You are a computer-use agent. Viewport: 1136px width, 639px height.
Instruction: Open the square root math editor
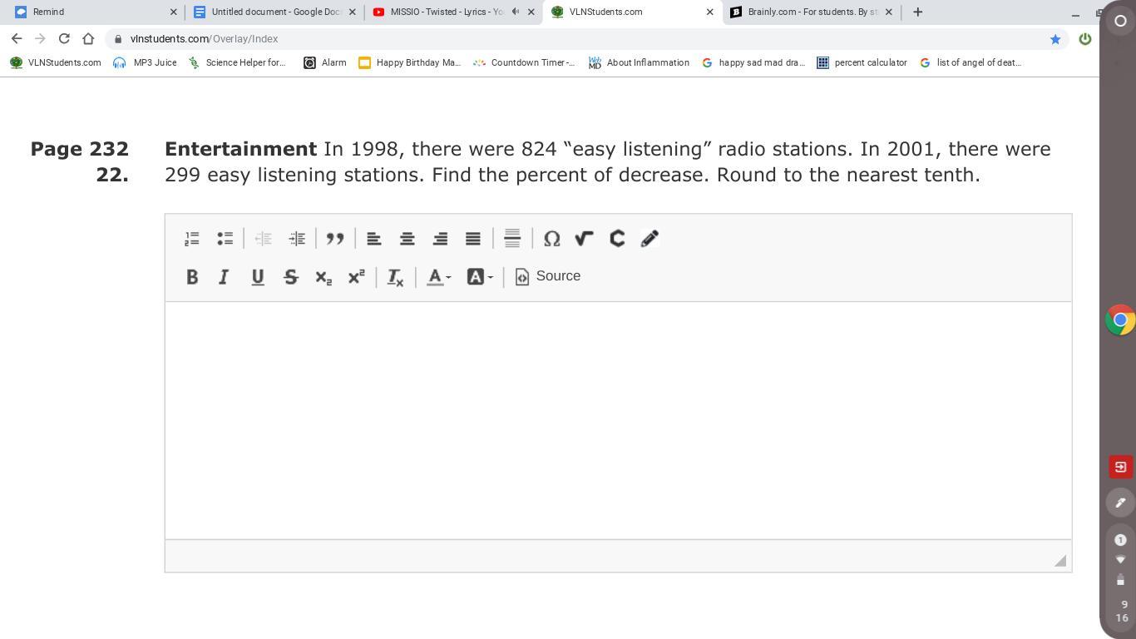(x=584, y=239)
